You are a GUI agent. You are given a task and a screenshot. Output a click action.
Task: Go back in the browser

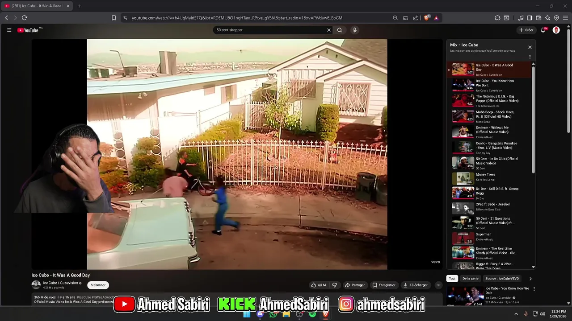pos(6,18)
